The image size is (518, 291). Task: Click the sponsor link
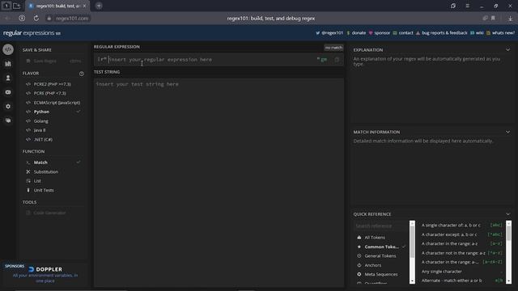coord(380,33)
